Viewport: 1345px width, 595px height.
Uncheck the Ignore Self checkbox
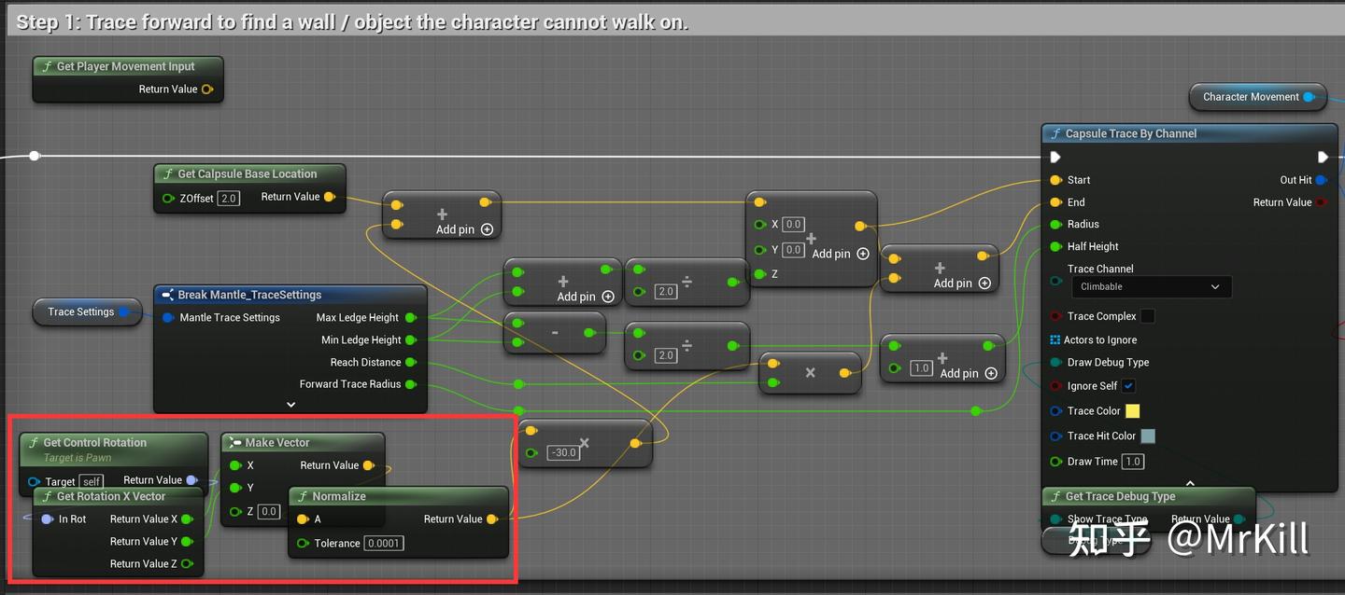(x=1128, y=385)
